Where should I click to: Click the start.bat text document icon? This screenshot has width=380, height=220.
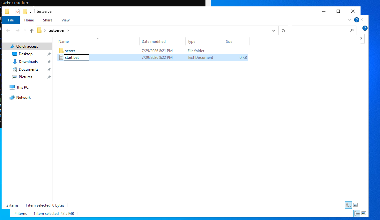61,58
